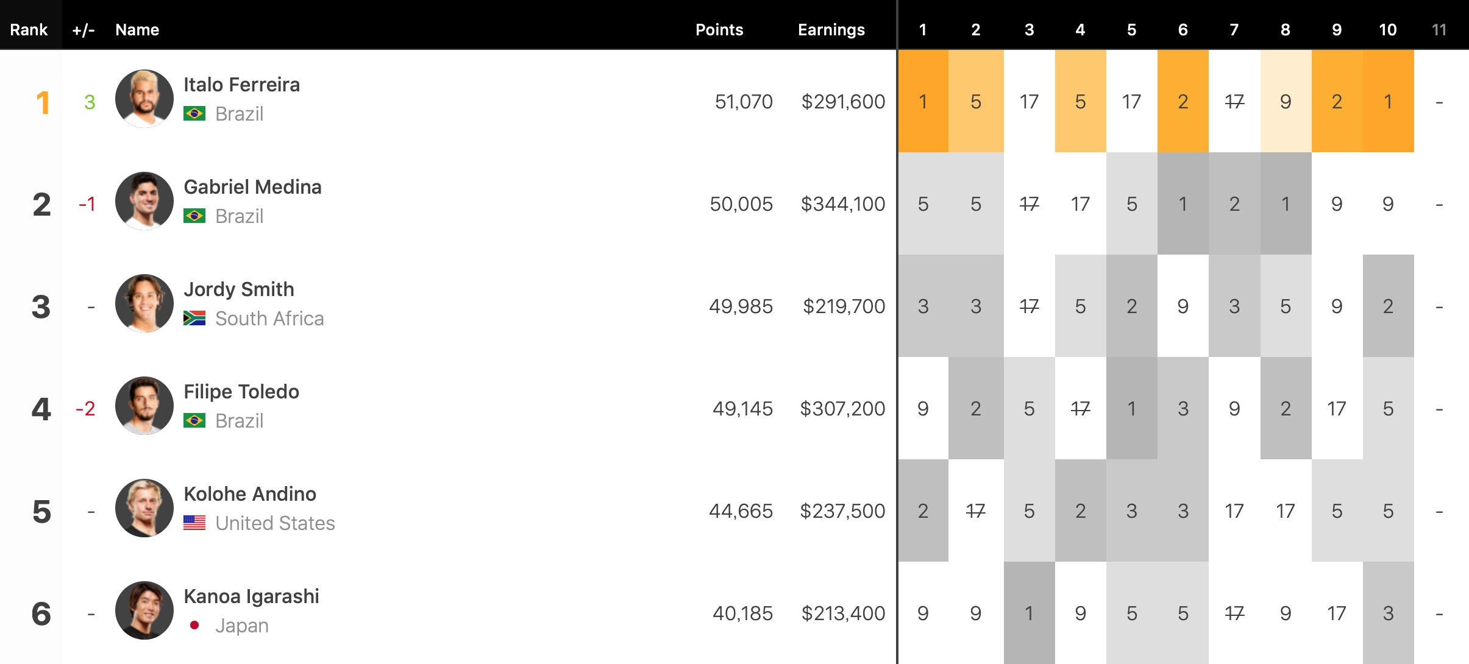This screenshot has height=664, width=1469.
Task: Open the Italo Ferreira name link
Action: 241,85
